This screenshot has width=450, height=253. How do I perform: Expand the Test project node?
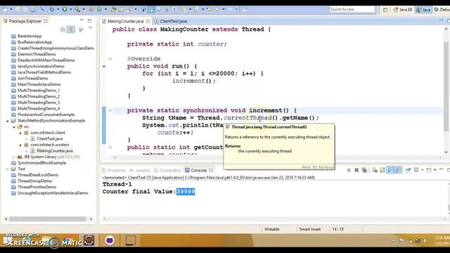[8, 169]
